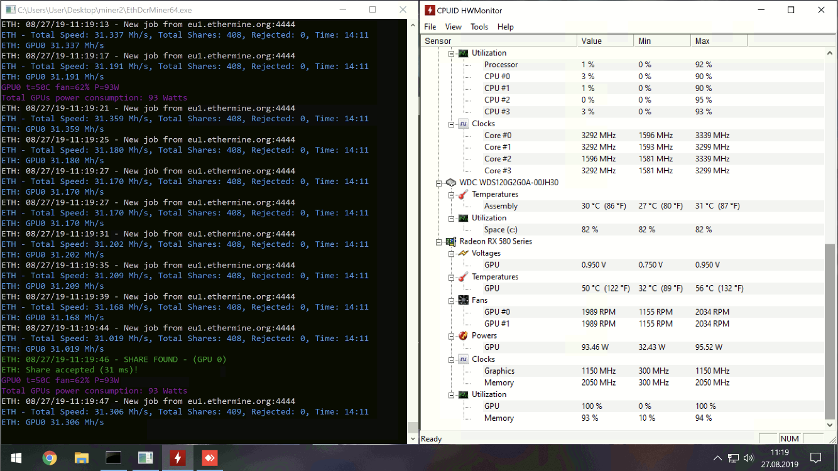Image resolution: width=838 pixels, height=471 pixels.
Task: Collapse the drive Utilization node above Space (c:)
Action: 451,219
